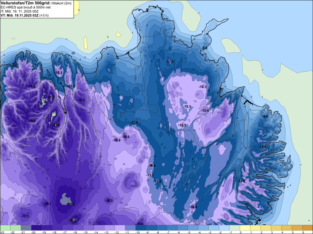The width and height of the screenshot is (313, 234).
Task: Click the pale lavender legend swatch above -12
Action: click(120, 228)
